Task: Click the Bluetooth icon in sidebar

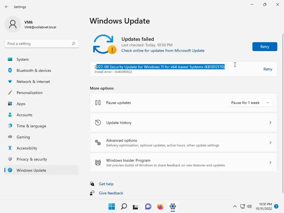Action: (10, 70)
